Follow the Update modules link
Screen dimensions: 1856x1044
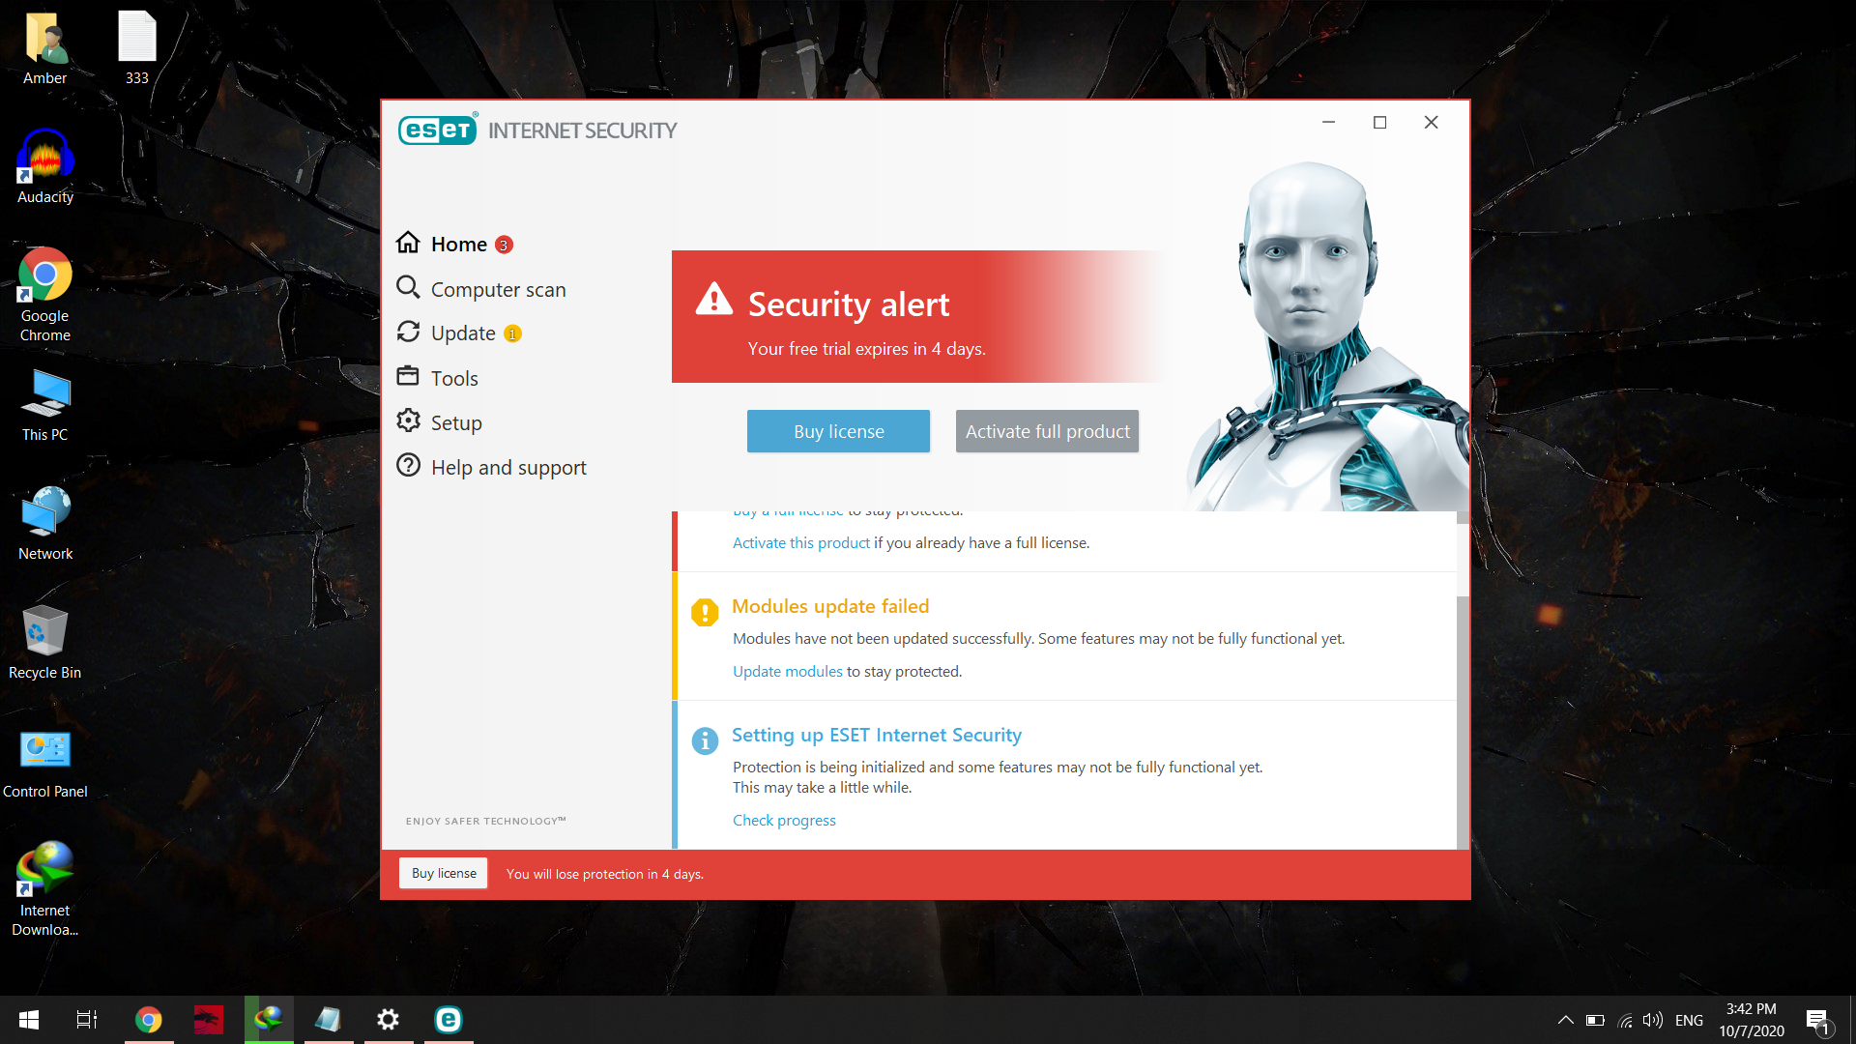pyautogui.click(x=787, y=671)
